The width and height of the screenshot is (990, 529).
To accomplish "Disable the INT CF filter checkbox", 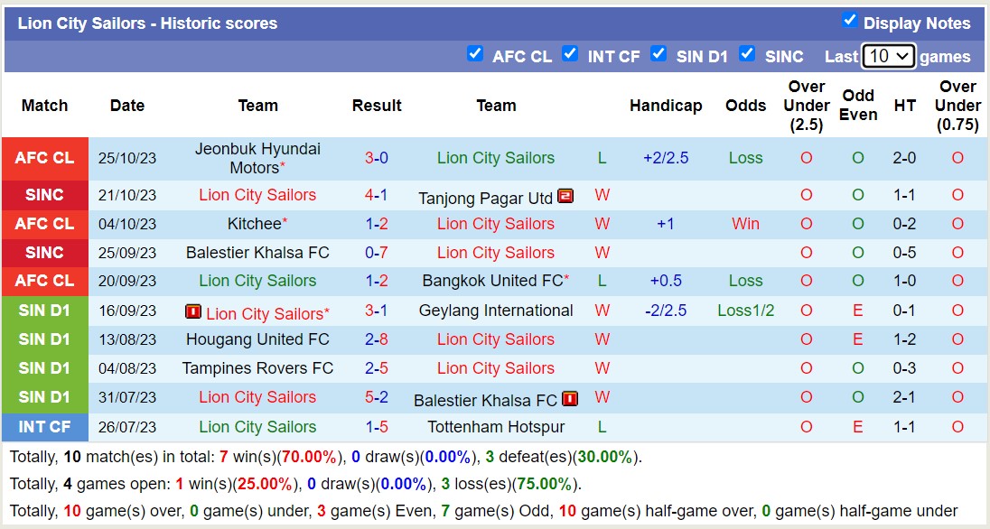I will 570,53.
